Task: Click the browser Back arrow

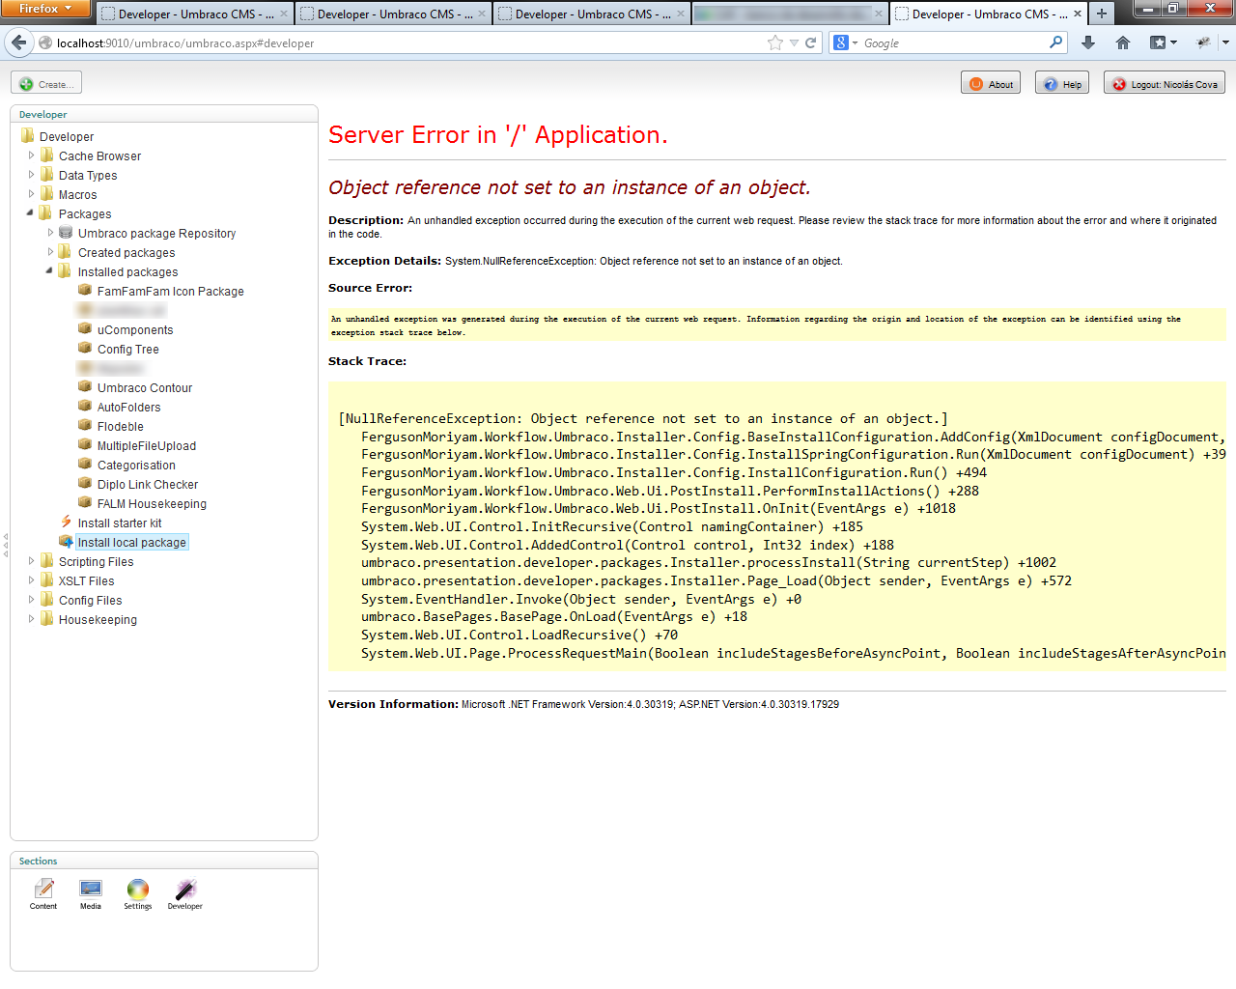Action: click(19, 42)
